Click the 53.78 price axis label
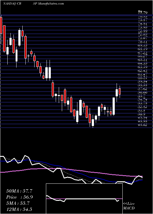Viewport: 153px width, 214px height. (x=143, y=103)
